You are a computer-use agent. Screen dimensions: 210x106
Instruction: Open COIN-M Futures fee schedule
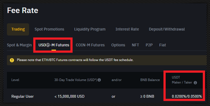pyautogui.click(x=90, y=45)
